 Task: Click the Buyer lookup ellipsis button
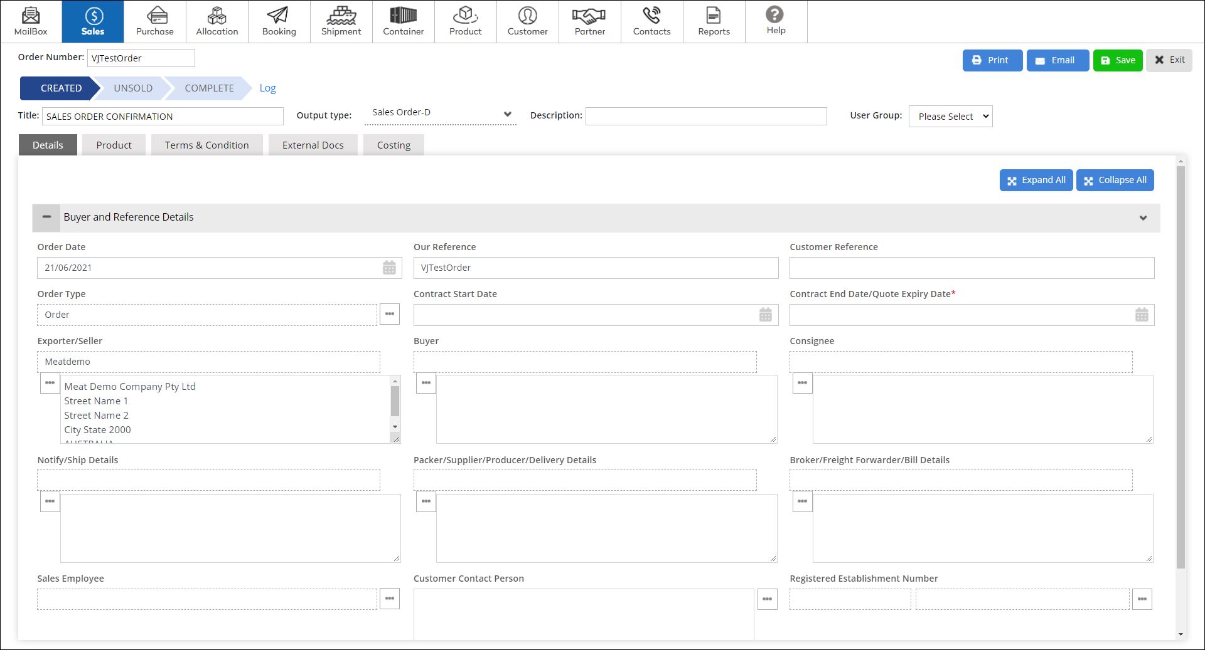pos(426,383)
